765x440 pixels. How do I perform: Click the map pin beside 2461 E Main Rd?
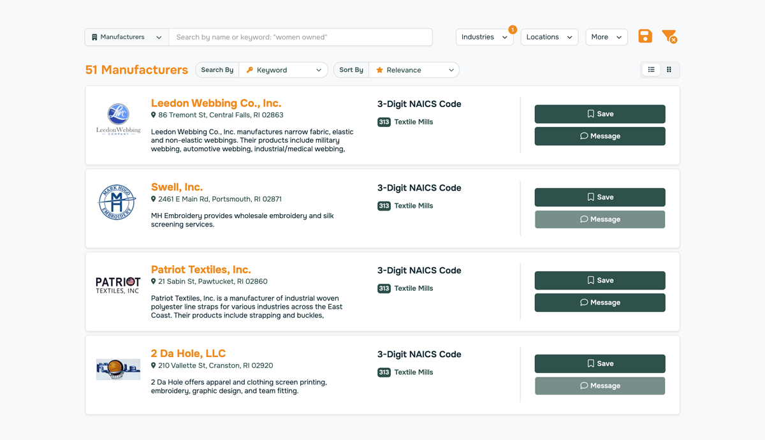[x=153, y=199]
